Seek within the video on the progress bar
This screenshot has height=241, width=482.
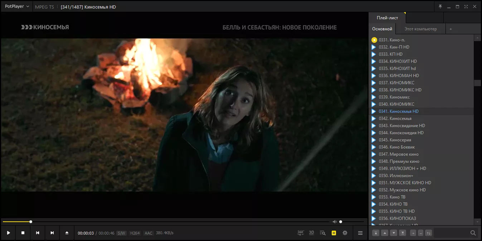tap(166, 222)
